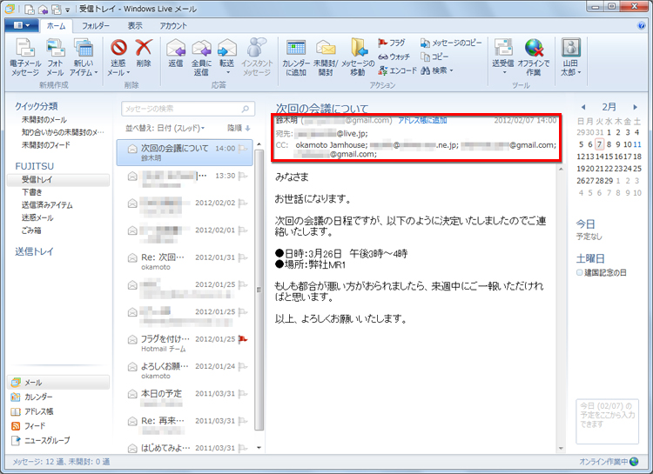Click 送受信 sync icon
The width and height of the screenshot is (653, 474).
coord(503,57)
